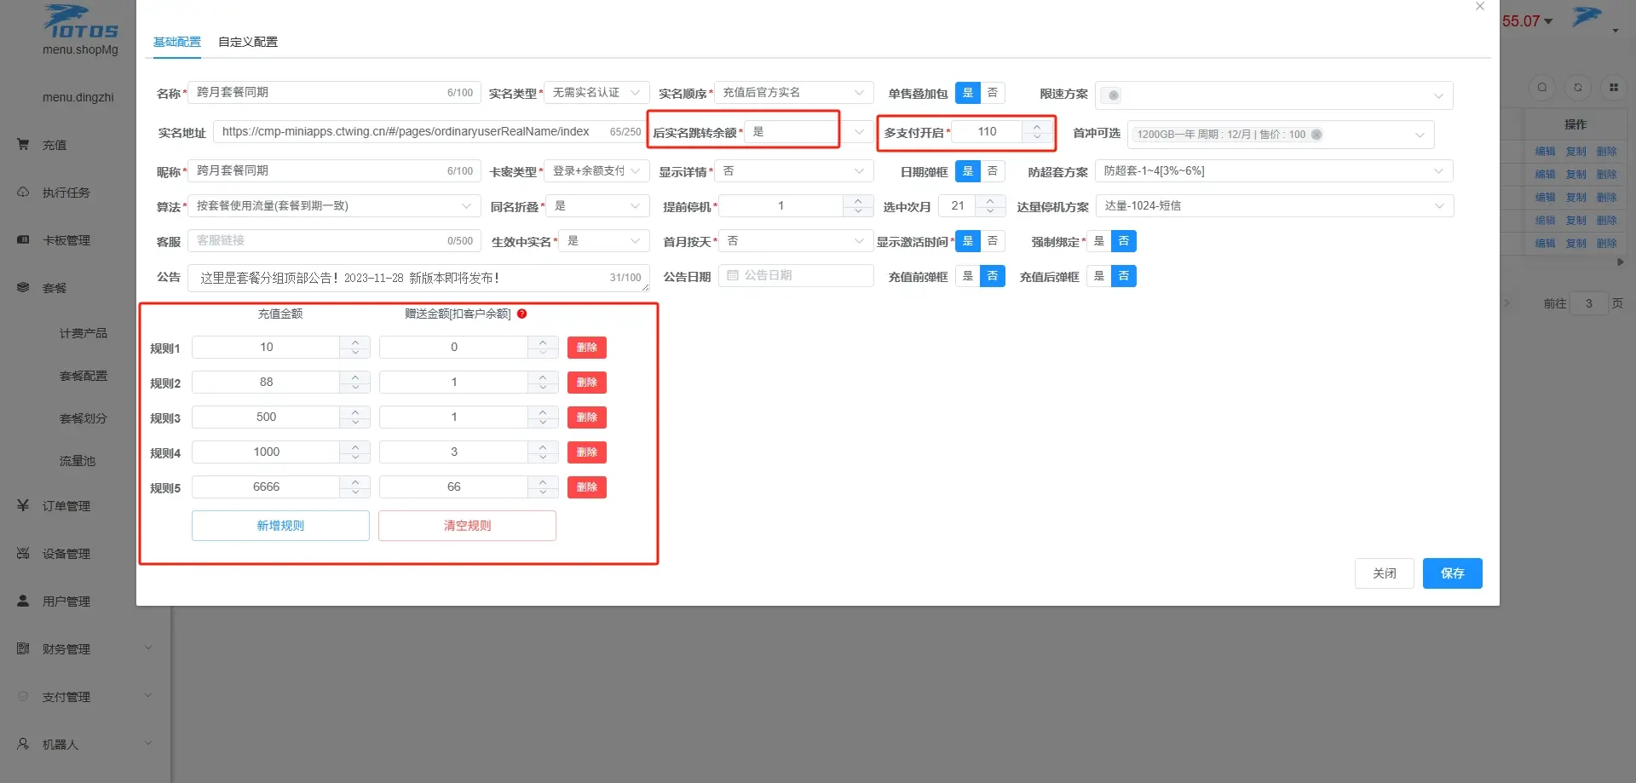The width and height of the screenshot is (1636, 783).
Task: Click the search icon in the background toolbar
Action: click(x=1542, y=88)
